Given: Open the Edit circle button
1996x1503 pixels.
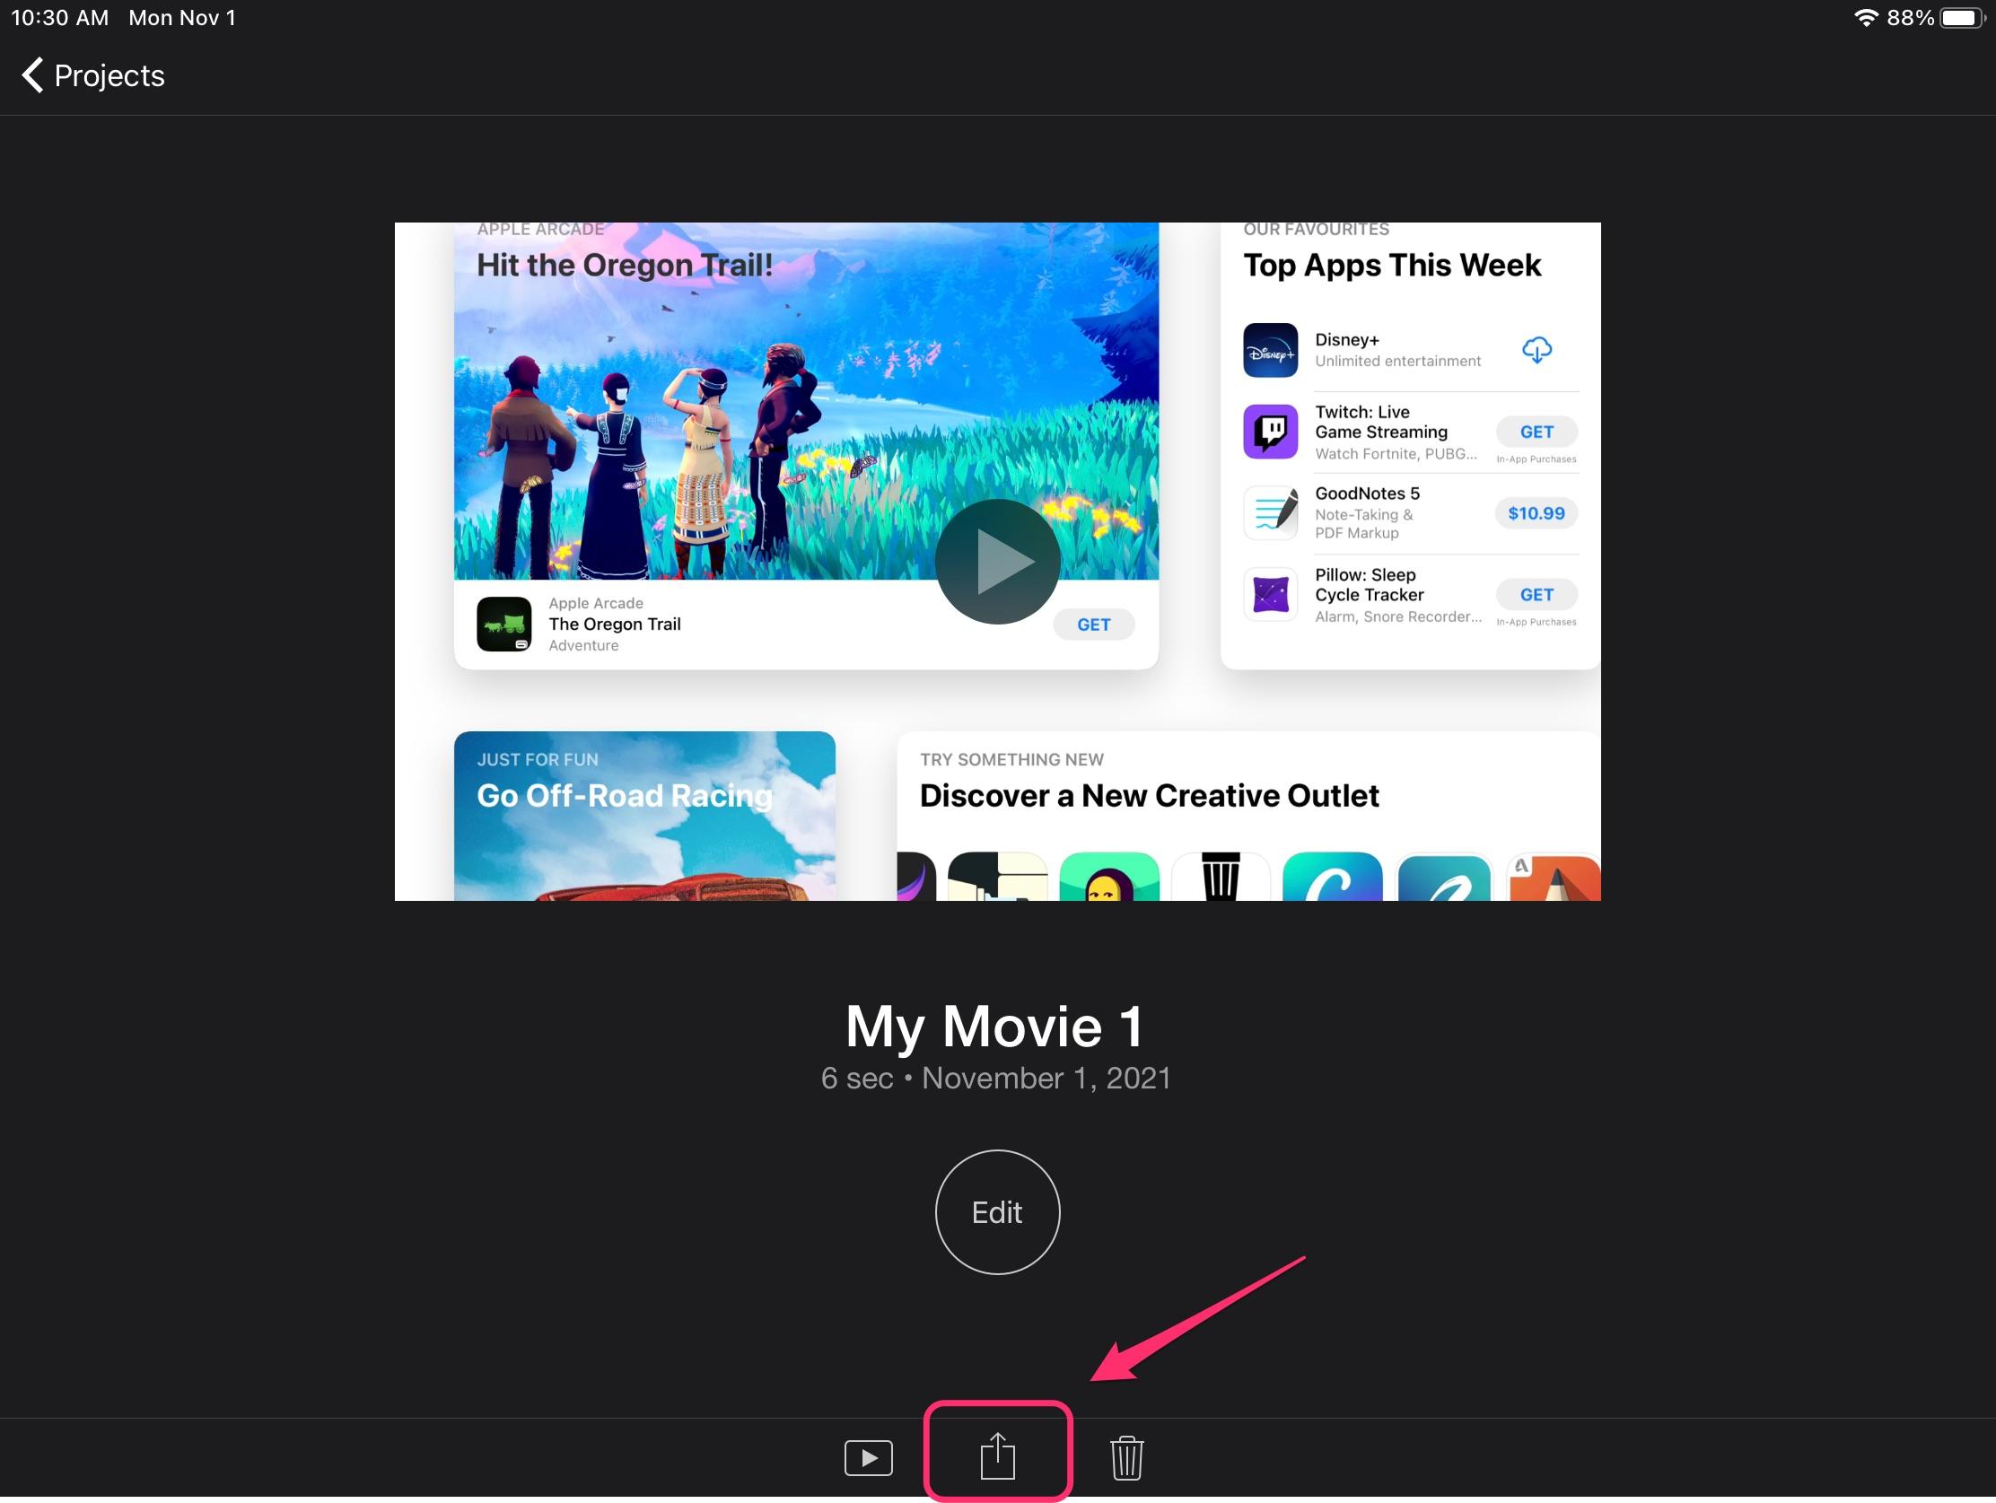Looking at the screenshot, I should [997, 1211].
